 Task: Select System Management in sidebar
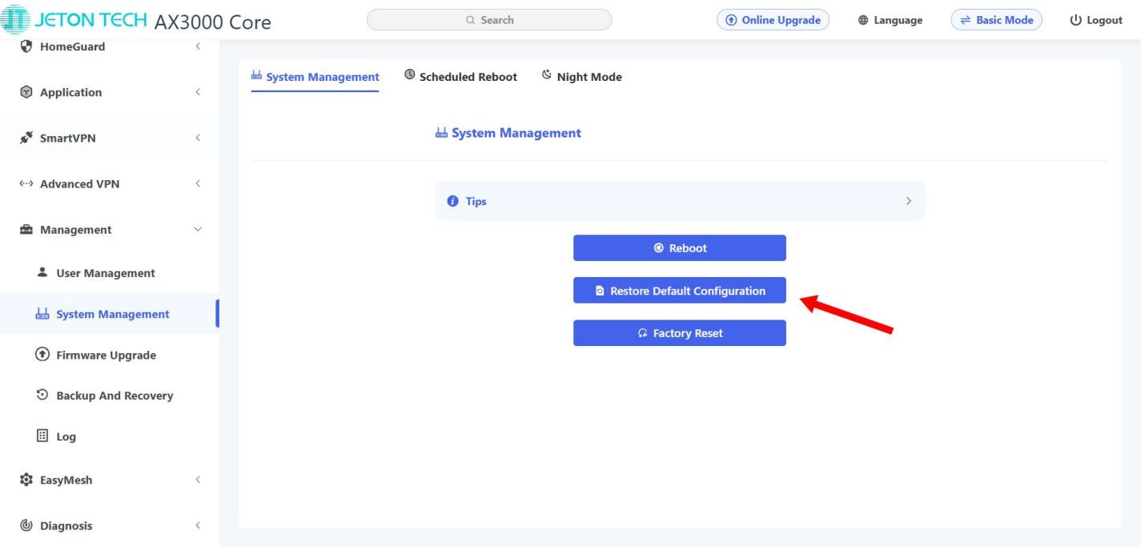click(x=110, y=314)
